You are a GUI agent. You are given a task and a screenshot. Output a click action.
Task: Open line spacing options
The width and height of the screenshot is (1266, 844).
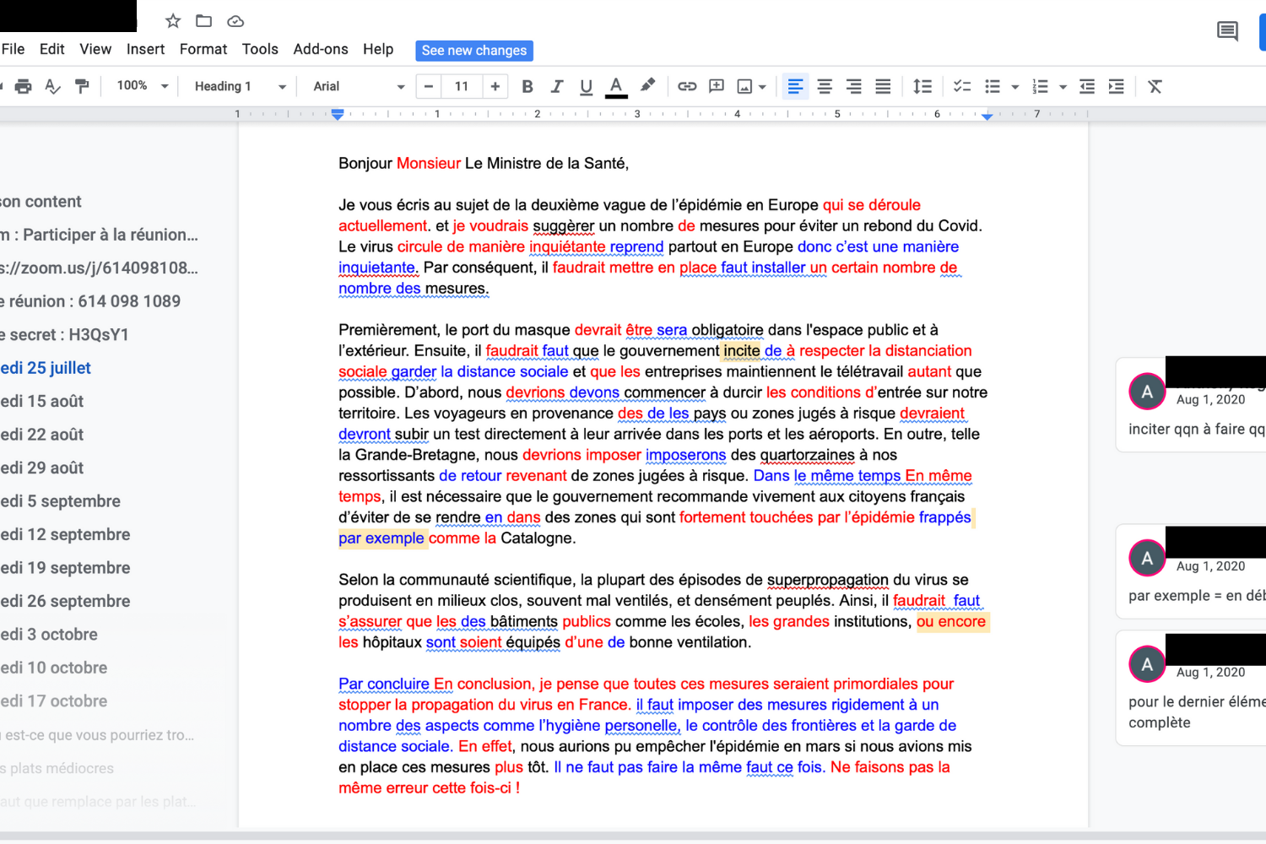(x=922, y=86)
